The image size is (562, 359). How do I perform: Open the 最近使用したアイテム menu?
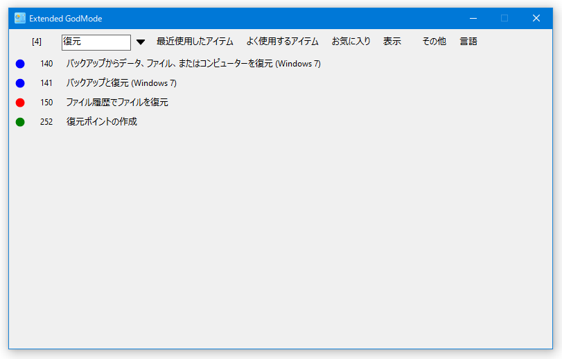[x=195, y=42]
